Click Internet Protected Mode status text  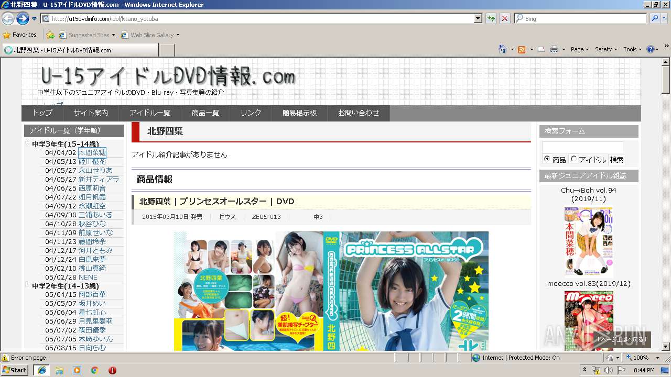[521, 358]
